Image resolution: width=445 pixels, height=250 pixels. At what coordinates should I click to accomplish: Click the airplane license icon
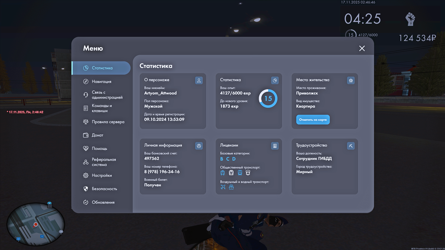point(223,187)
